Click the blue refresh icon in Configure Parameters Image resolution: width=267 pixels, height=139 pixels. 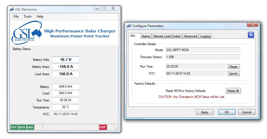pyautogui.click(x=251, y=35)
